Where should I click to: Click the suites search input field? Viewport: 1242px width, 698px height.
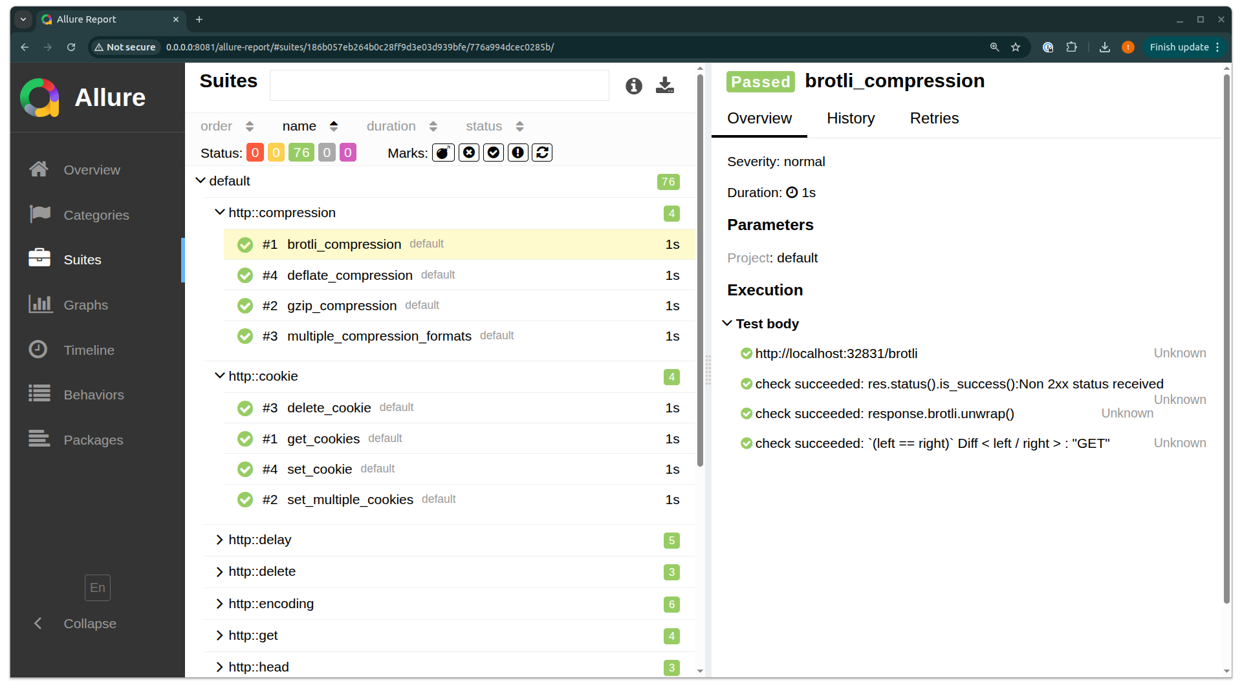tap(439, 85)
